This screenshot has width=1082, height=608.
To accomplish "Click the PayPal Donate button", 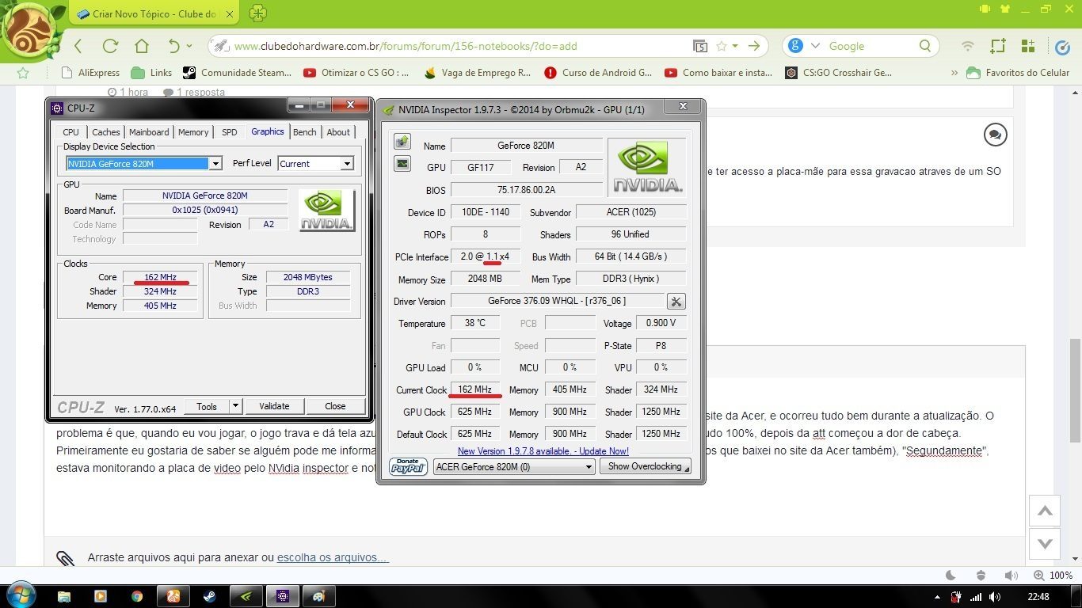I will pyautogui.click(x=409, y=466).
